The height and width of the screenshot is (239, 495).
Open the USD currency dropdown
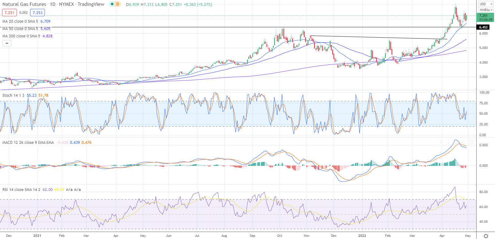coord(485,4)
